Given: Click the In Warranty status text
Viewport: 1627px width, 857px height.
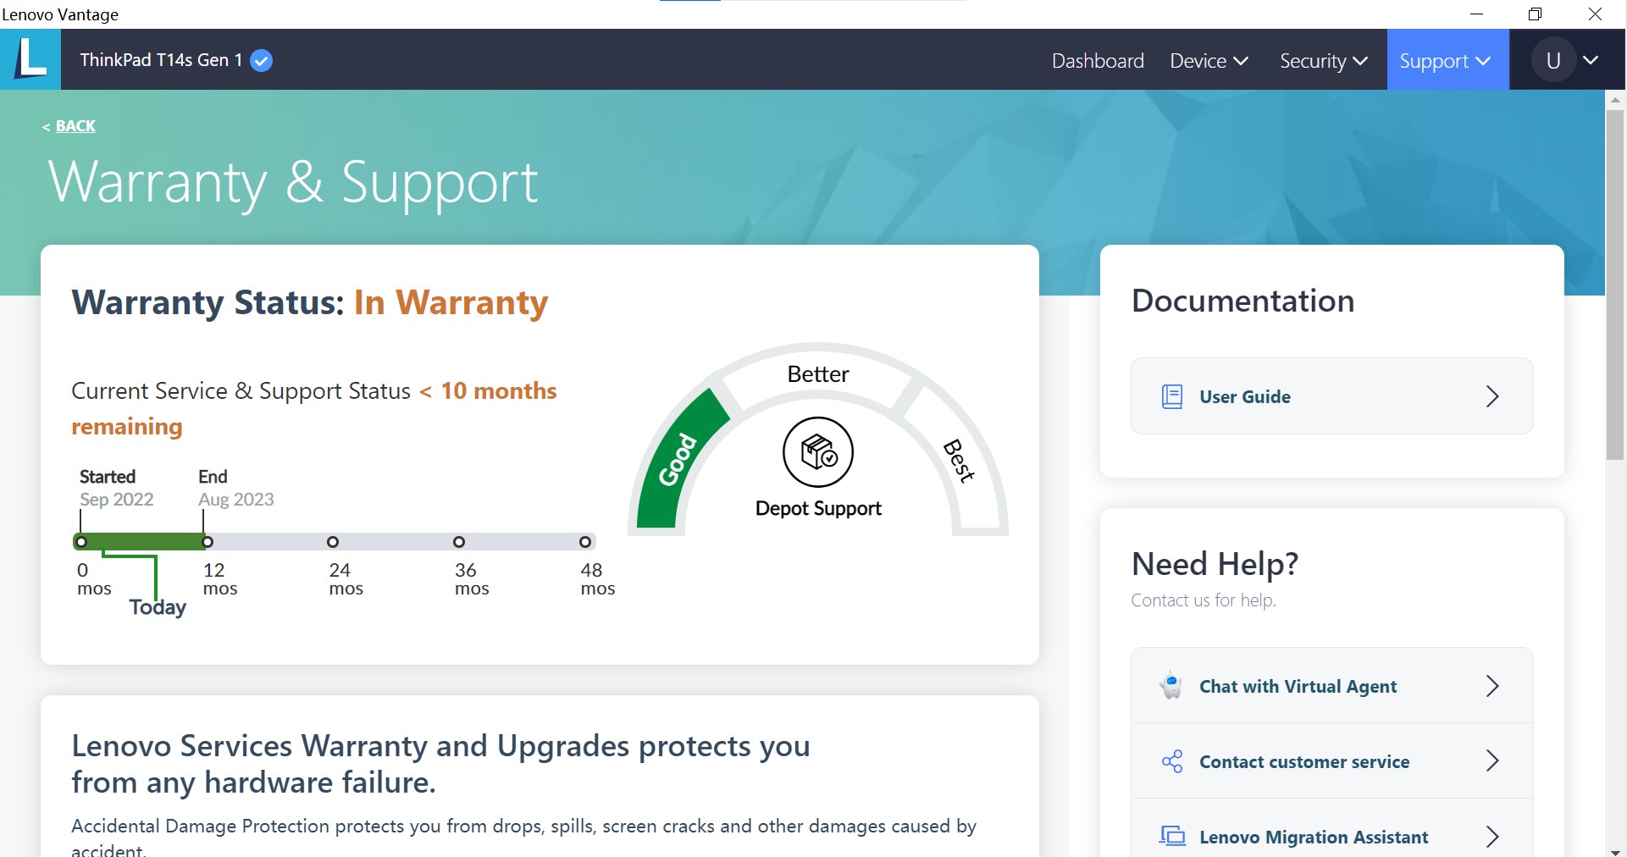Looking at the screenshot, I should pos(451,303).
